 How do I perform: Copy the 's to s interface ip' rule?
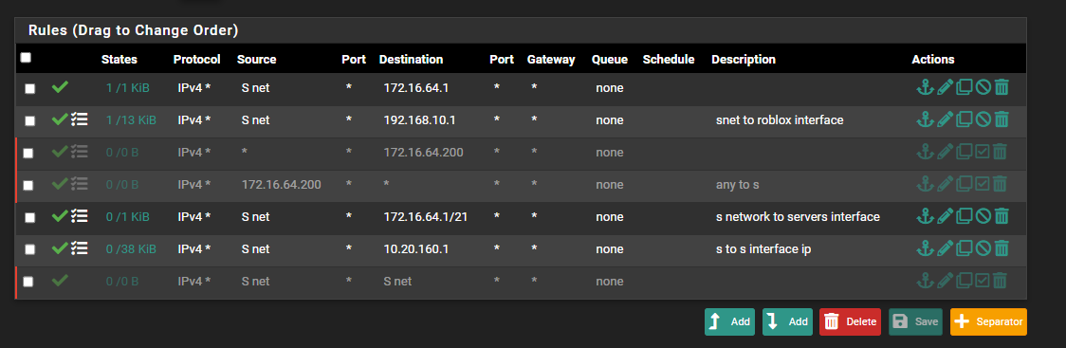pyautogui.click(x=964, y=248)
